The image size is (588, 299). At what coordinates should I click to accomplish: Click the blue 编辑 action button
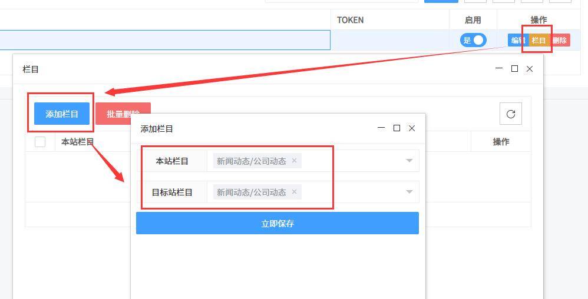(x=518, y=40)
